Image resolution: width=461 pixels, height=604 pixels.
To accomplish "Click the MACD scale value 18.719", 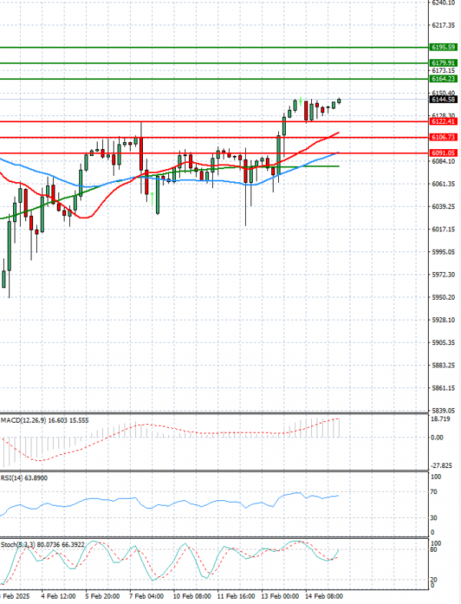I will pyautogui.click(x=440, y=419).
